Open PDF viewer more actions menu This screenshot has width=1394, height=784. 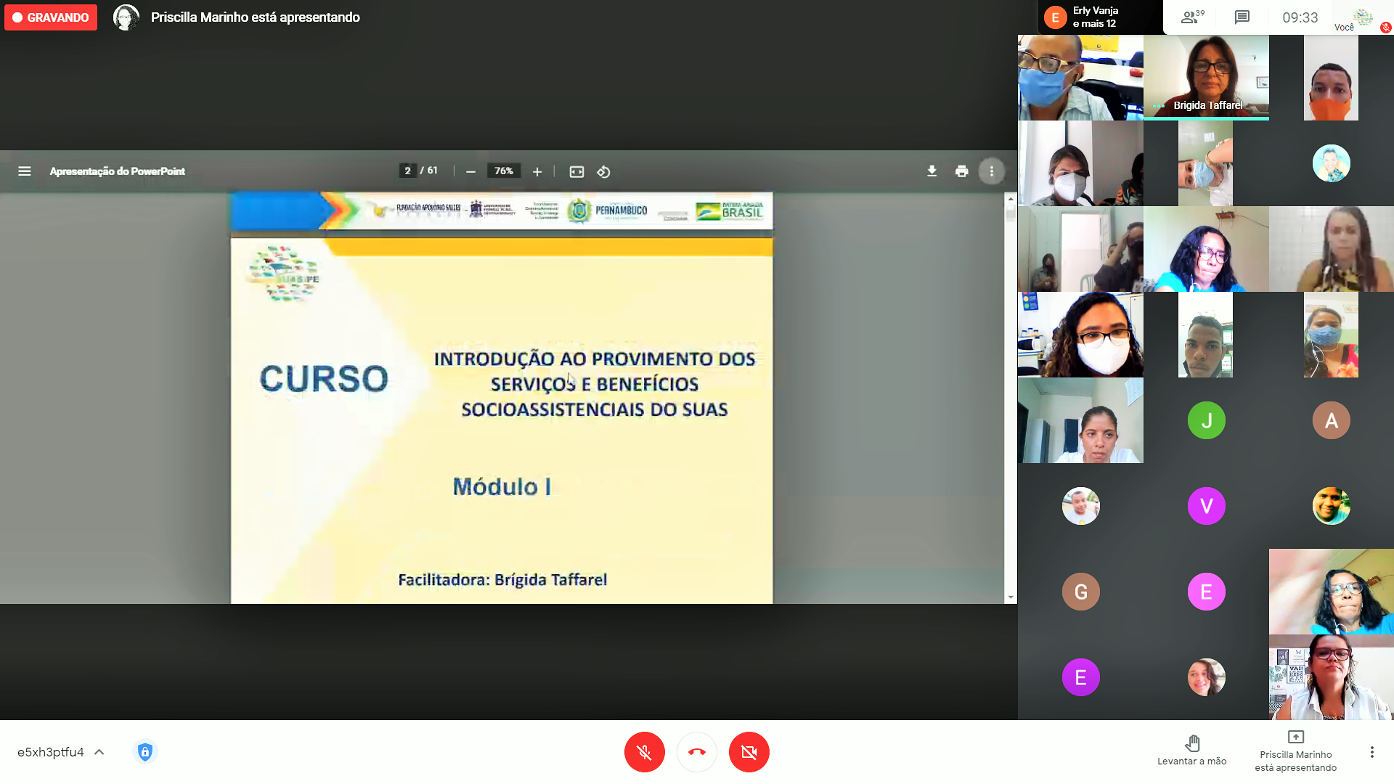(x=991, y=171)
